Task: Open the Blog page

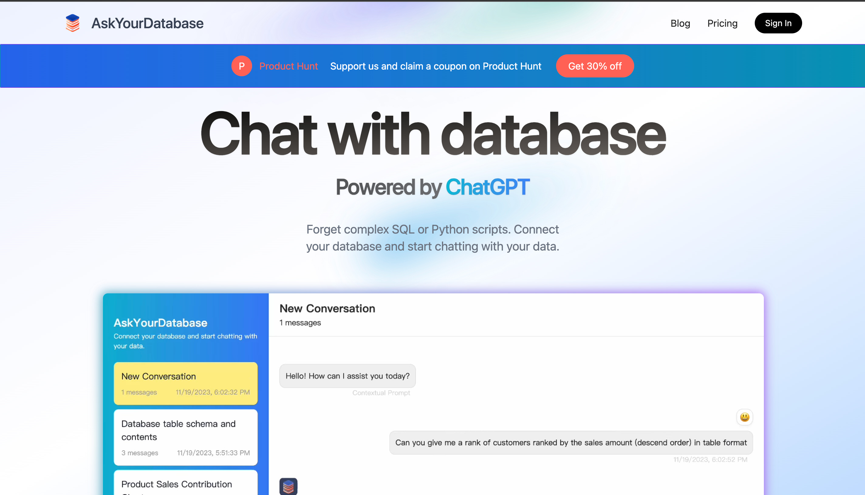Action: [680, 23]
